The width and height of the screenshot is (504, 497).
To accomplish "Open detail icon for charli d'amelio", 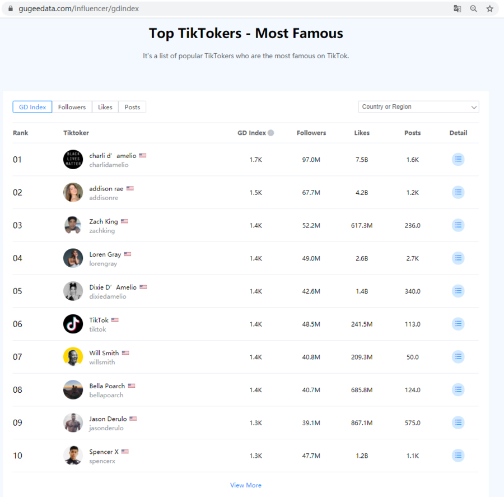I will pyautogui.click(x=458, y=160).
